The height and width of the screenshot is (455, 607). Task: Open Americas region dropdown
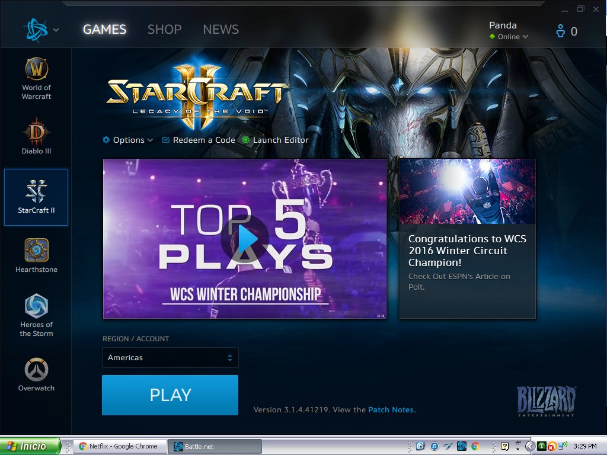tap(170, 357)
